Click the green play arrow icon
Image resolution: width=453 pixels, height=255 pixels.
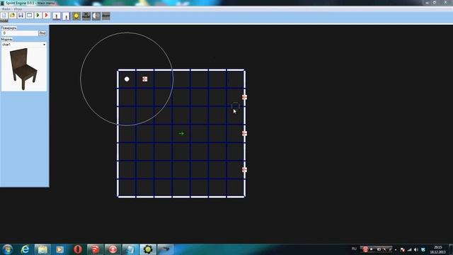pos(38,16)
